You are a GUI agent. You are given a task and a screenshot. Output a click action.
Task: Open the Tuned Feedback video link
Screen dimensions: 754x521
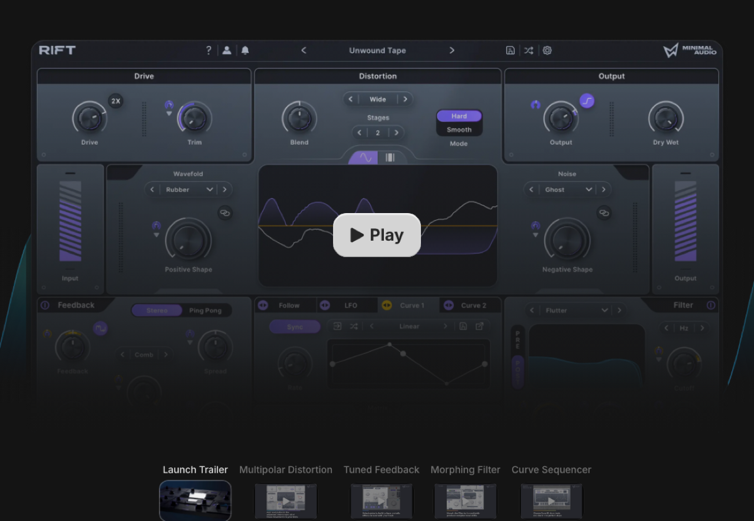(381, 469)
